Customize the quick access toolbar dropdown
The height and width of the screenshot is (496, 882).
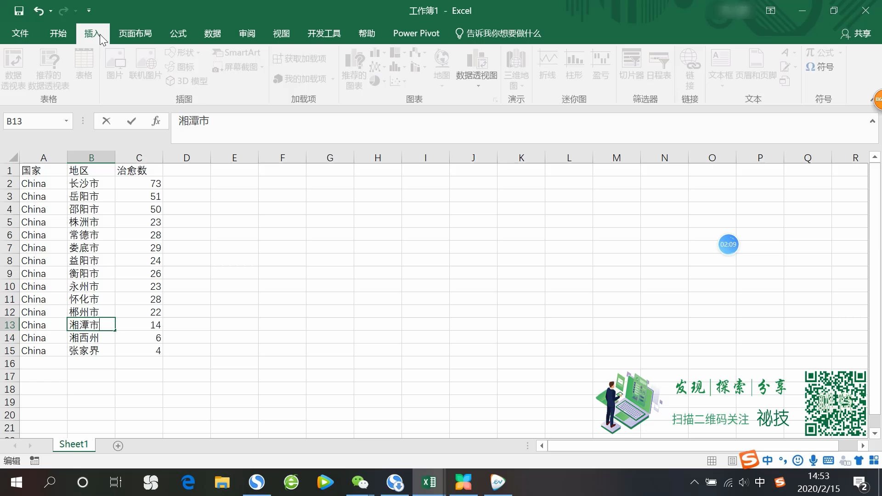(x=89, y=11)
